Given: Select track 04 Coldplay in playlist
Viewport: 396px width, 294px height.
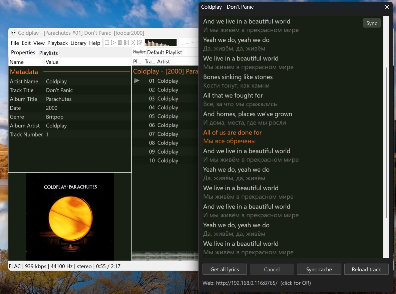Looking at the screenshot, I should 165,107.
